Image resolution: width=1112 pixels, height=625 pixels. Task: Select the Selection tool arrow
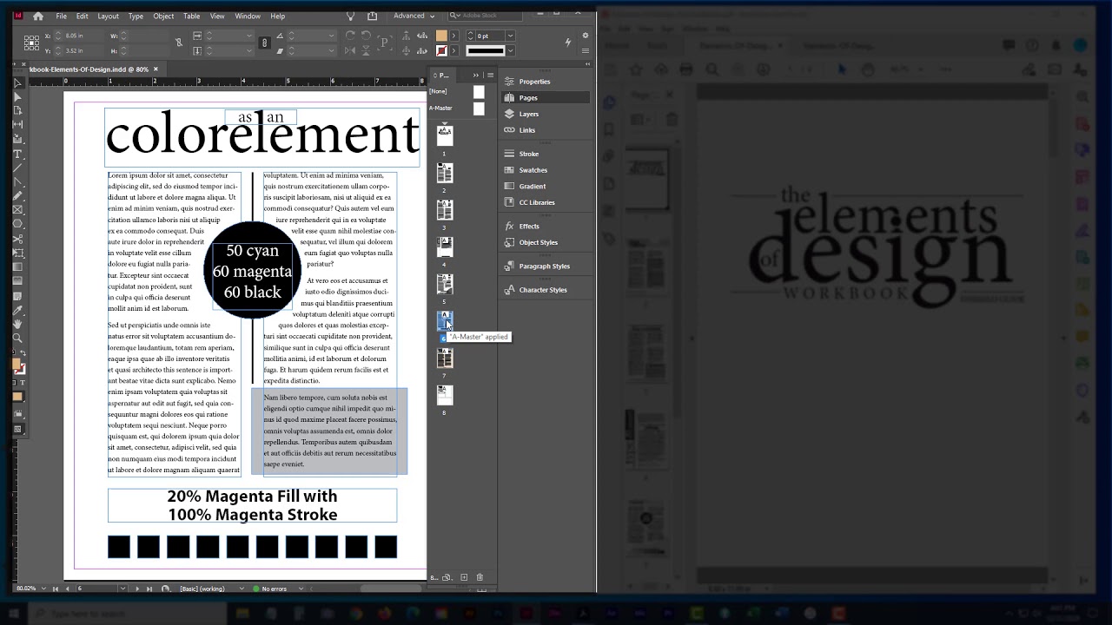coord(17,83)
